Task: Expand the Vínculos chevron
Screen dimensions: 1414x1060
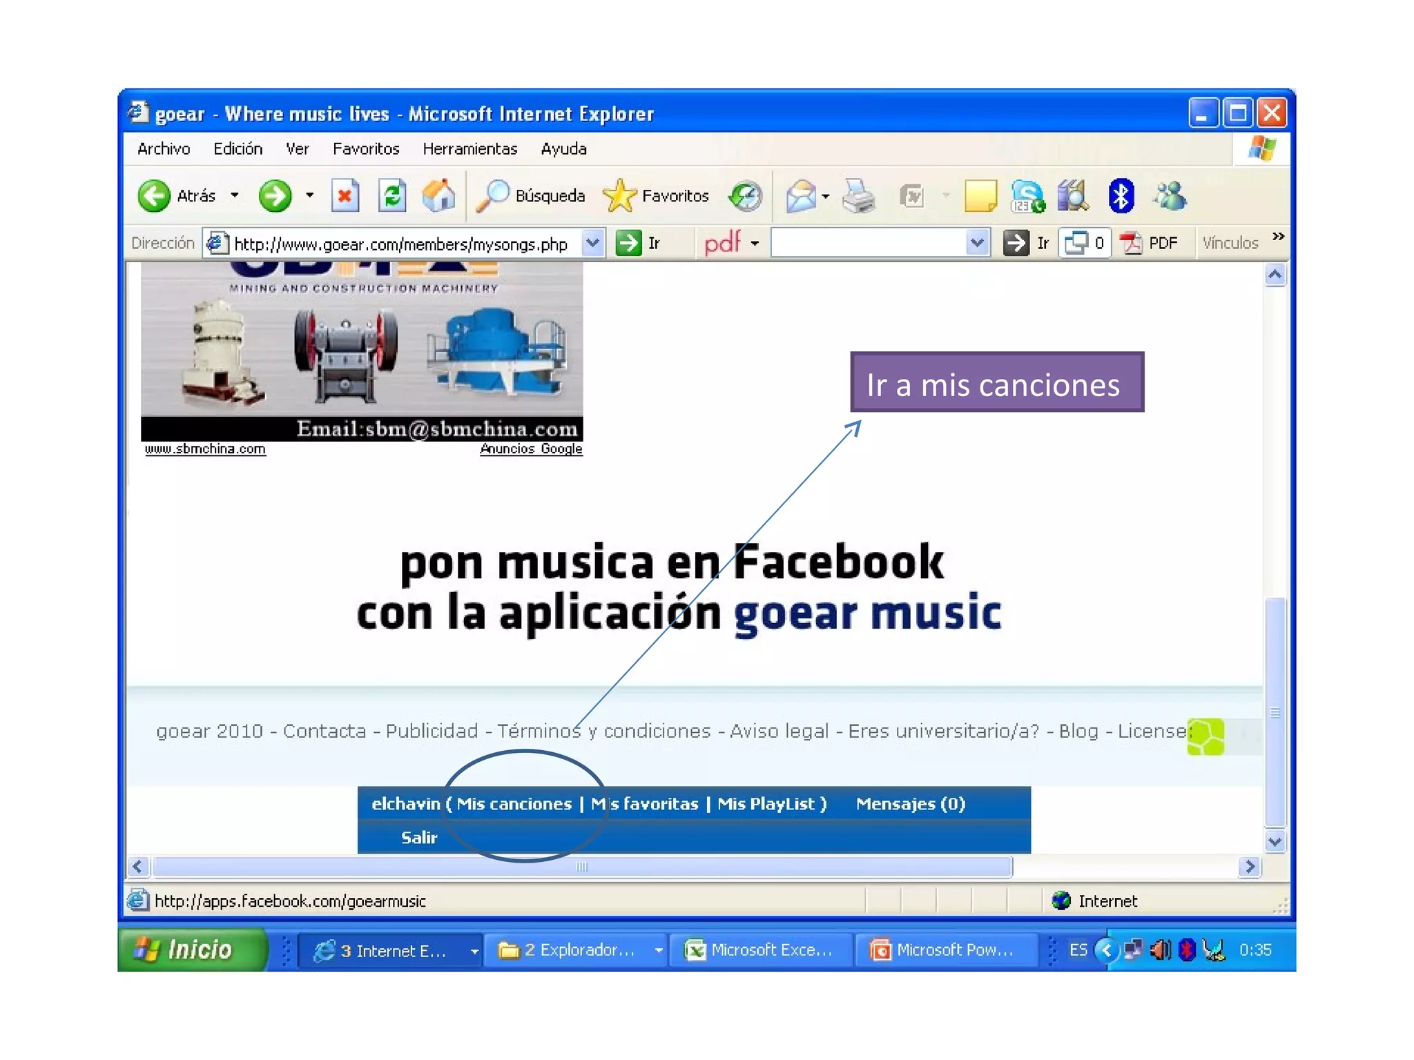Action: [1278, 236]
